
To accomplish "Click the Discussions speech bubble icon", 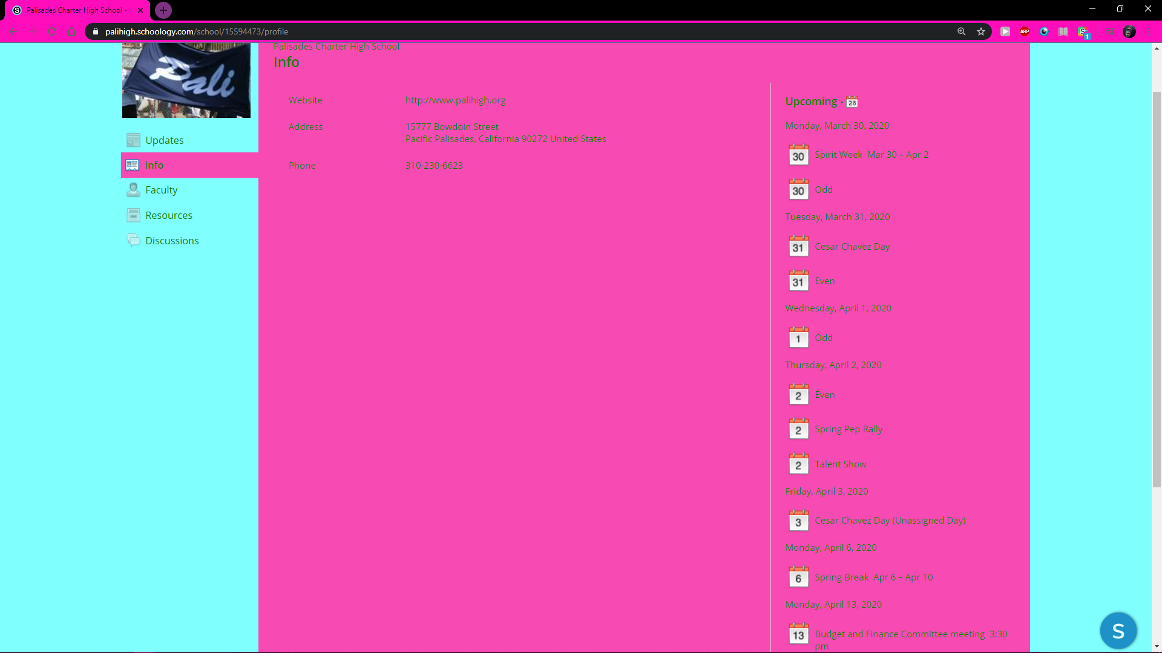I will tap(133, 241).
